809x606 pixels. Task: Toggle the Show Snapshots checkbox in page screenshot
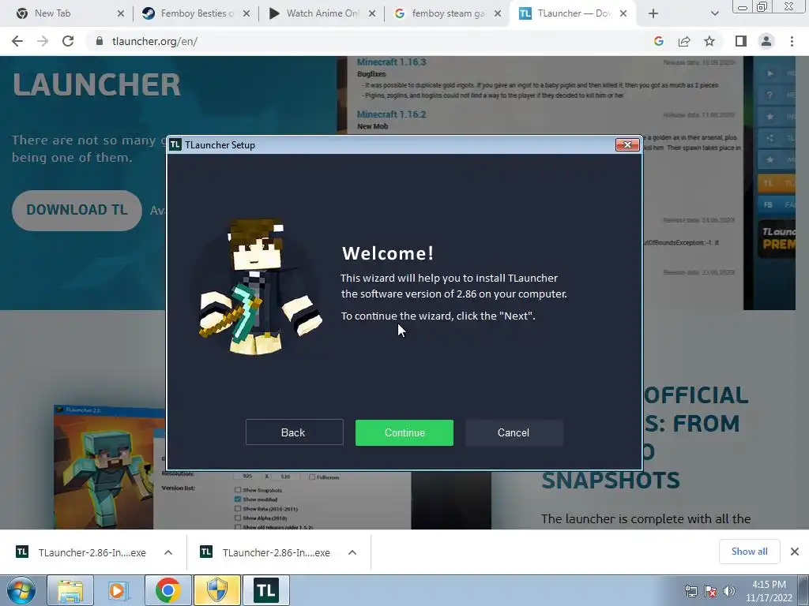(x=238, y=490)
